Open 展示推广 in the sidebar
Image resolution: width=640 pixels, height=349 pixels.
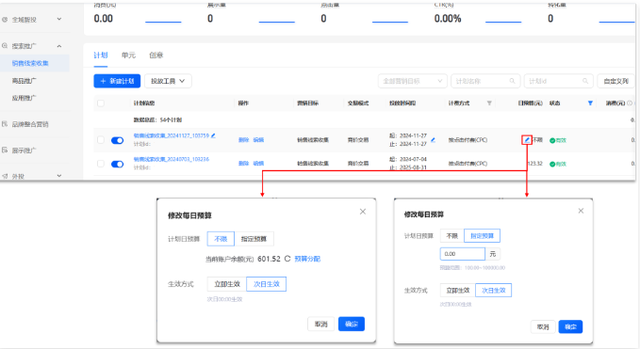24,151
